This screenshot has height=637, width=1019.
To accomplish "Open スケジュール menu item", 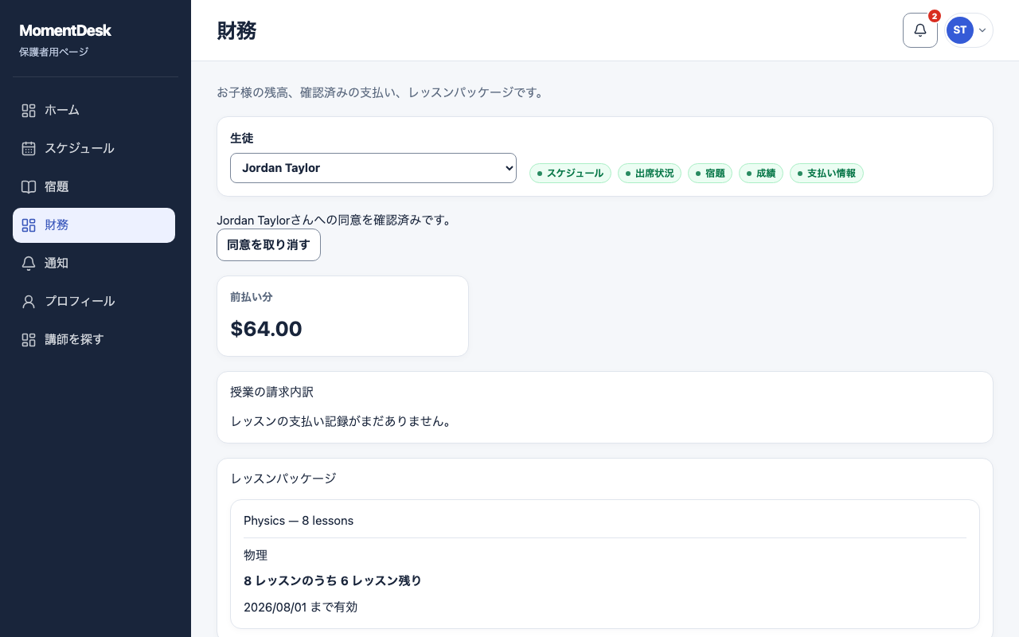I will click(94, 149).
